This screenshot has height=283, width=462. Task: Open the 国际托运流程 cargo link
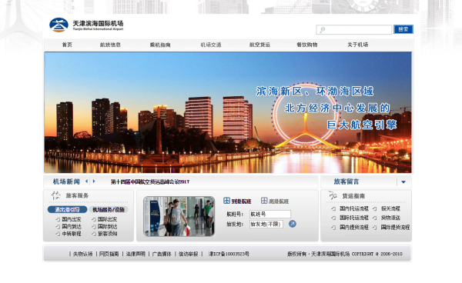coord(354,218)
